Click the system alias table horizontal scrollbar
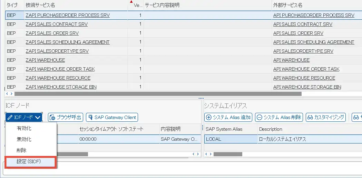This screenshot has width=362, height=178. pyautogui.click(x=228, y=154)
